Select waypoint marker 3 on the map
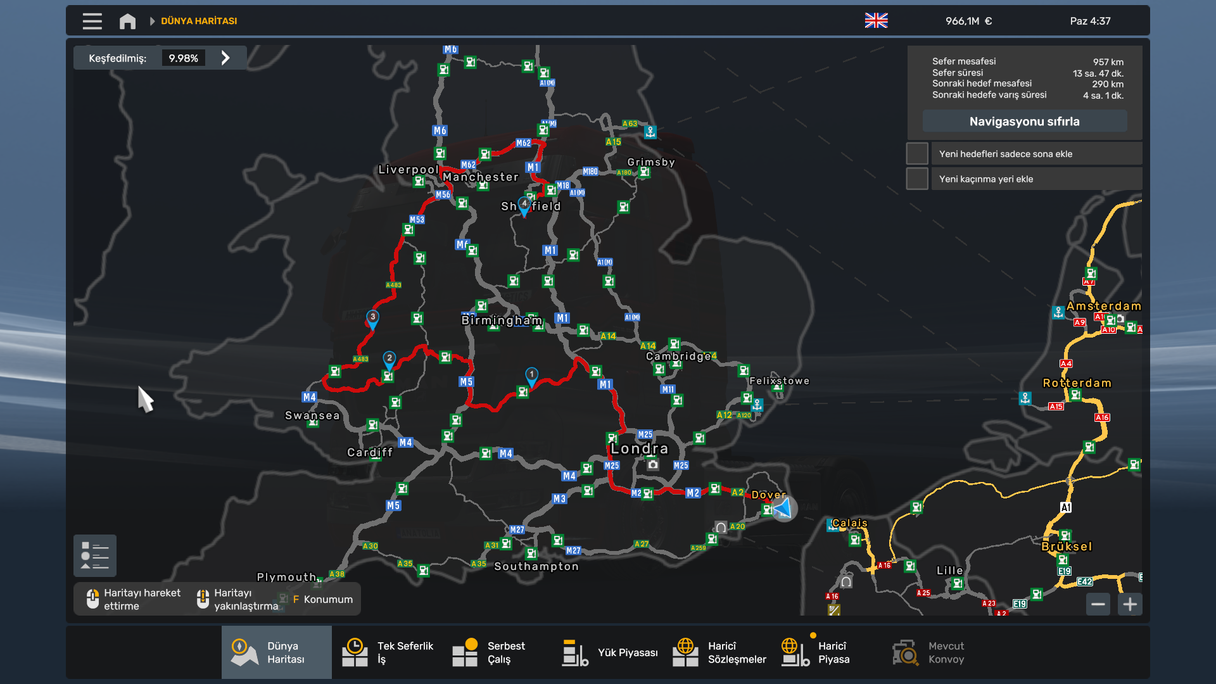 (372, 318)
